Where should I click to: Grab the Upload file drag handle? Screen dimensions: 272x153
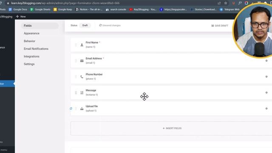pyautogui.click(x=76, y=109)
